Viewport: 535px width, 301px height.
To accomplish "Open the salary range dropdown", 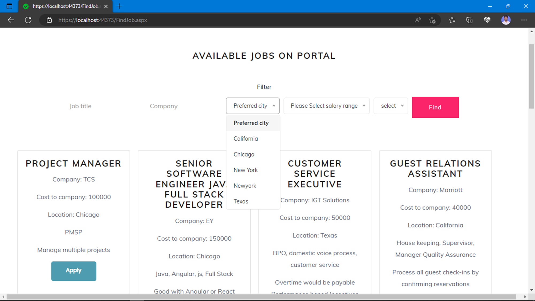I will pos(327,106).
